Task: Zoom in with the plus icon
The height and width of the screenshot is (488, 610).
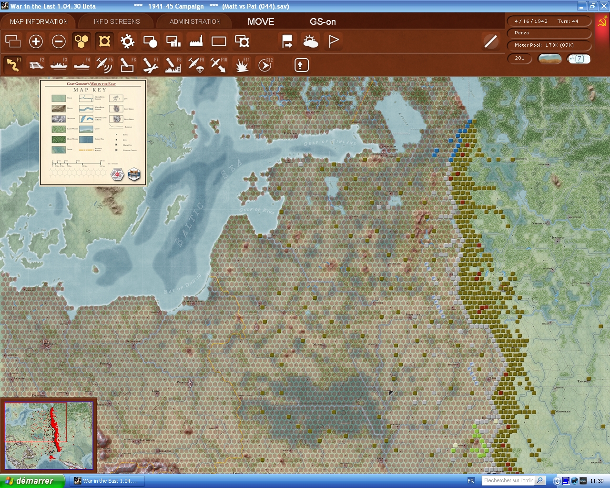Action: coord(36,41)
